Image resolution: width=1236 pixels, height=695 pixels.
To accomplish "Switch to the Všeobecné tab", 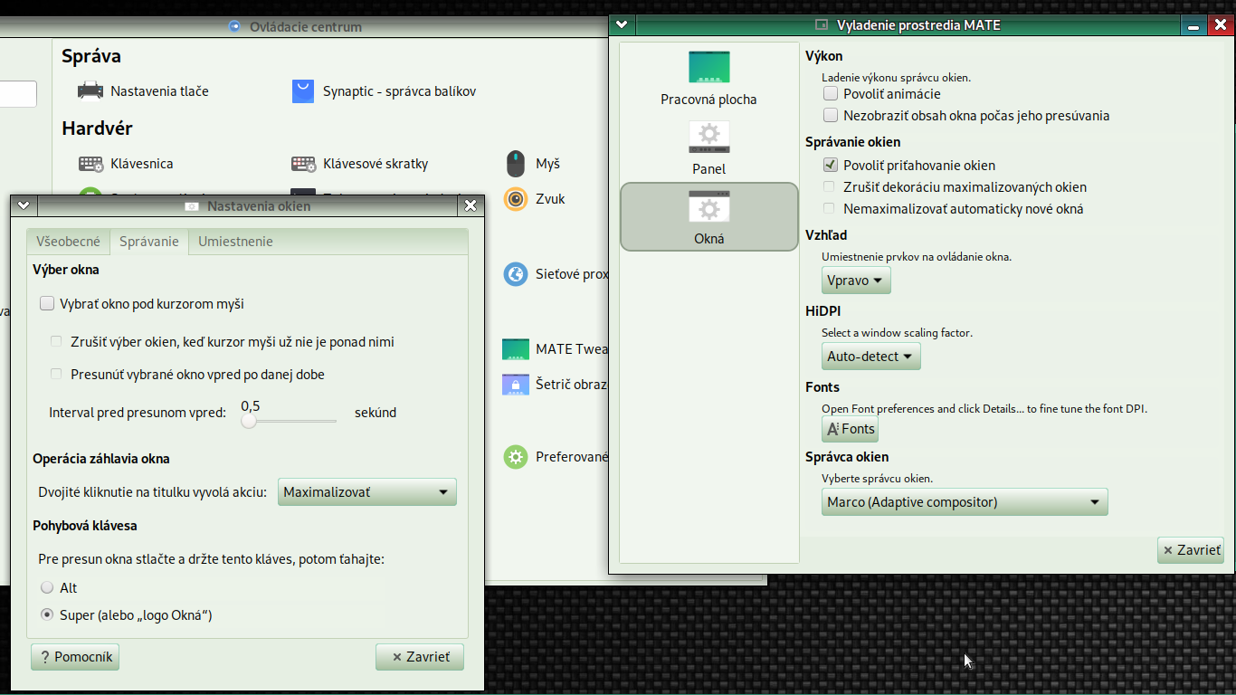I will click(x=68, y=242).
